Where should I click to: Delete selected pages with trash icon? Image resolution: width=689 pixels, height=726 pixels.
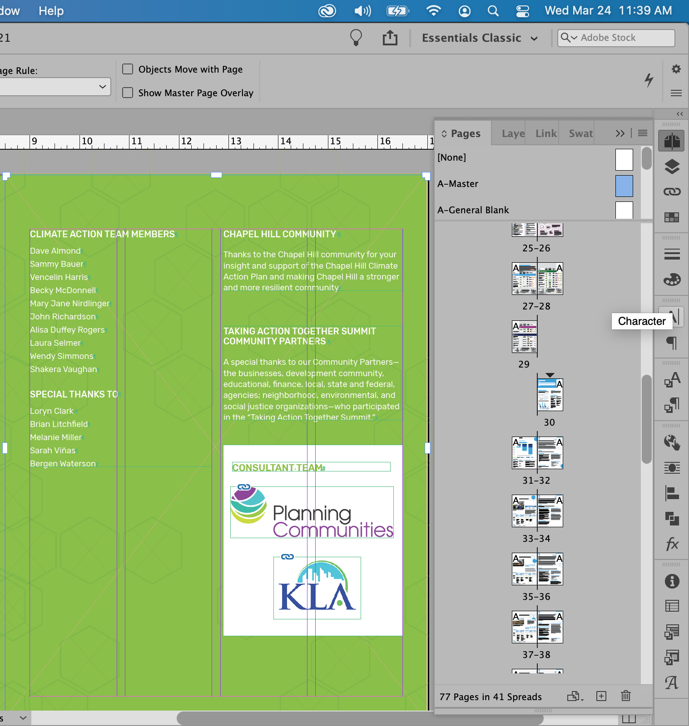tap(626, 696)
